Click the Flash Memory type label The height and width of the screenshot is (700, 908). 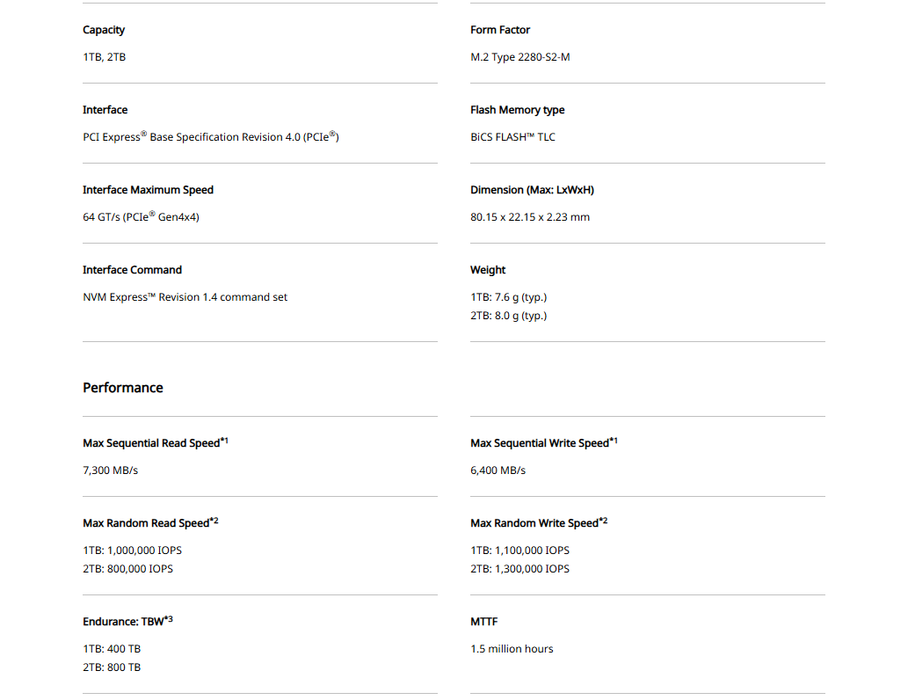click(x=517, y=110)
